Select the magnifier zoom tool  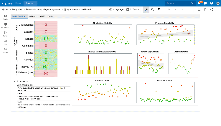[152, 9]
